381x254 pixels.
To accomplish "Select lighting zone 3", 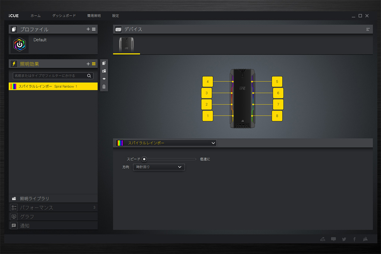I will [x=206, y=93].
